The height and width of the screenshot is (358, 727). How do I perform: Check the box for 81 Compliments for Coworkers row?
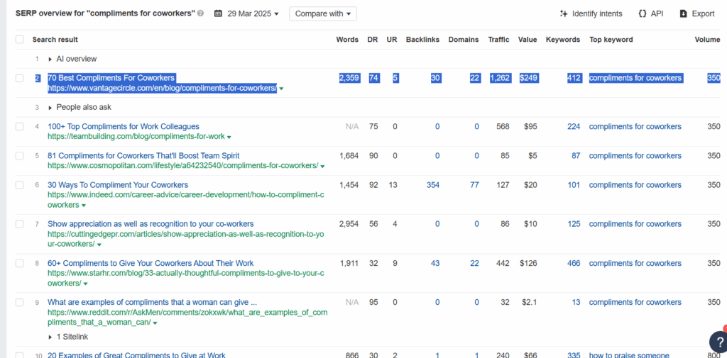pos(19,156)
